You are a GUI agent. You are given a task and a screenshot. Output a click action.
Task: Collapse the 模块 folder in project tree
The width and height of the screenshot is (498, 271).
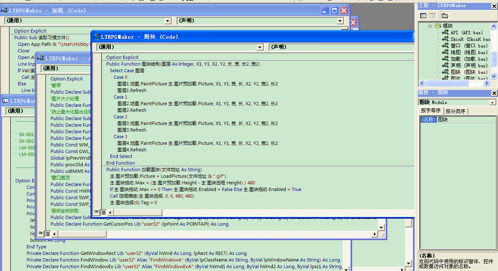point(430,26)
